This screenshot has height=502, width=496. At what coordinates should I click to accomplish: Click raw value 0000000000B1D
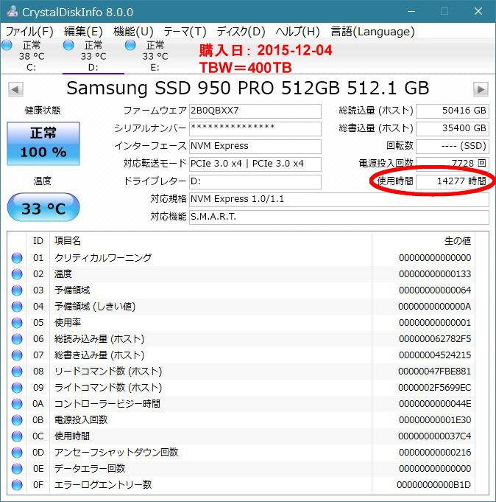coord(433,485)
